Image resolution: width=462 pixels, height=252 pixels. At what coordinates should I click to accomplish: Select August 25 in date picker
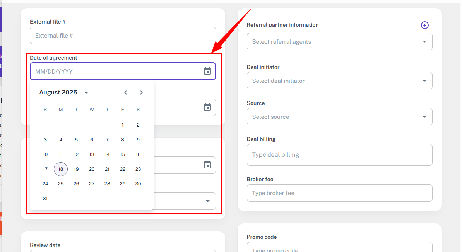pos(61,184)
